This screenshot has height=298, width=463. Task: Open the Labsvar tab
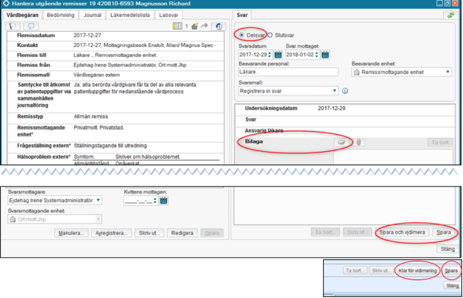(x=169, y=15)
